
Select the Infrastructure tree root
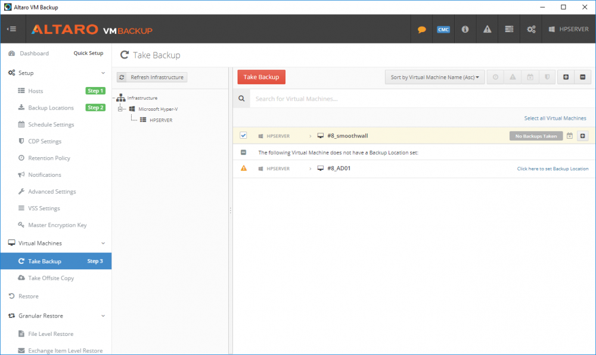point(142,98)
